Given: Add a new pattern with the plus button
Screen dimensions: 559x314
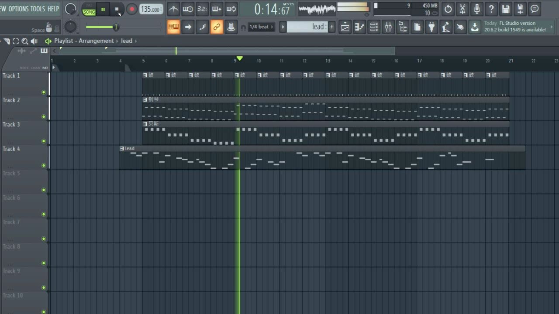Looking at the screenshot, I should [332, 27].
